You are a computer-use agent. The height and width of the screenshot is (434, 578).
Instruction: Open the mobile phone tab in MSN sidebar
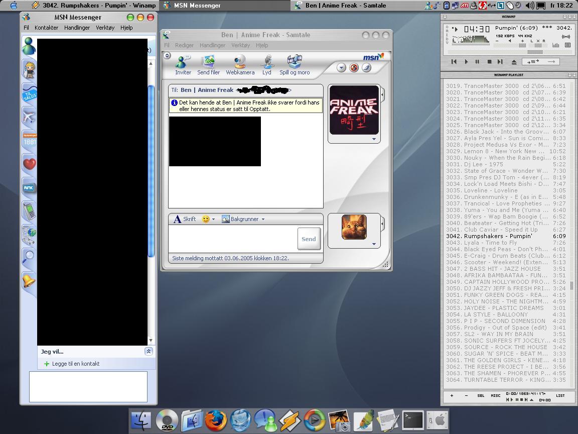tap(29, 211)
